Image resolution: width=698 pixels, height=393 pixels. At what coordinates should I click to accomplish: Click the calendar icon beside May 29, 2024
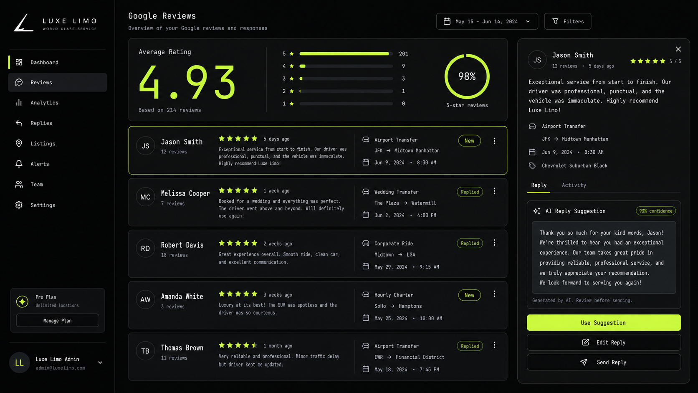[x=366, y=266]
